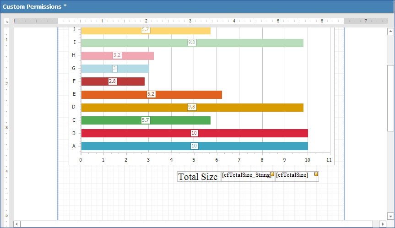The height and width of the screenshot is (228, 395).
Task: Click the ruler corner icon at top-left
Action: point(7,21)
